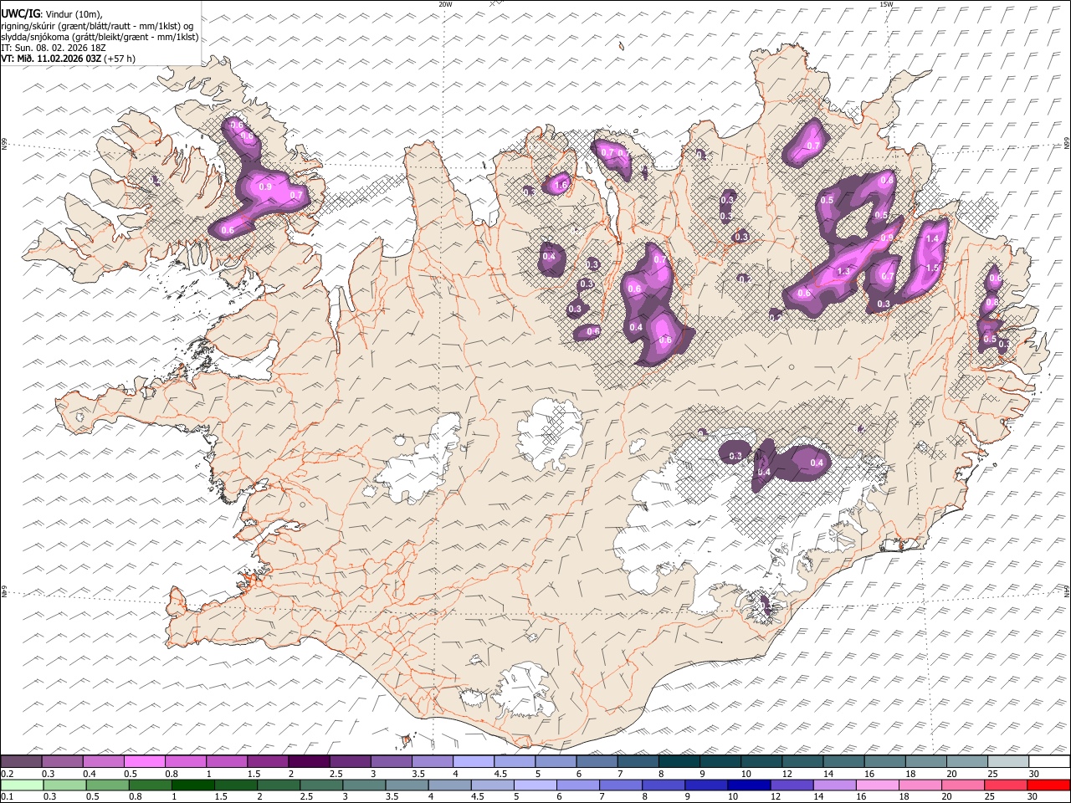
Task: Click the '16' label in the lower legend row
Action: [862, 797]
